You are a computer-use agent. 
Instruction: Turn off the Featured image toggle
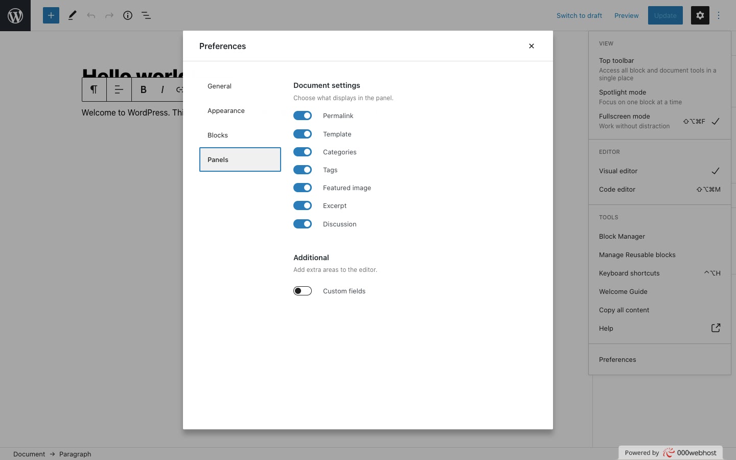click(303, 188)
